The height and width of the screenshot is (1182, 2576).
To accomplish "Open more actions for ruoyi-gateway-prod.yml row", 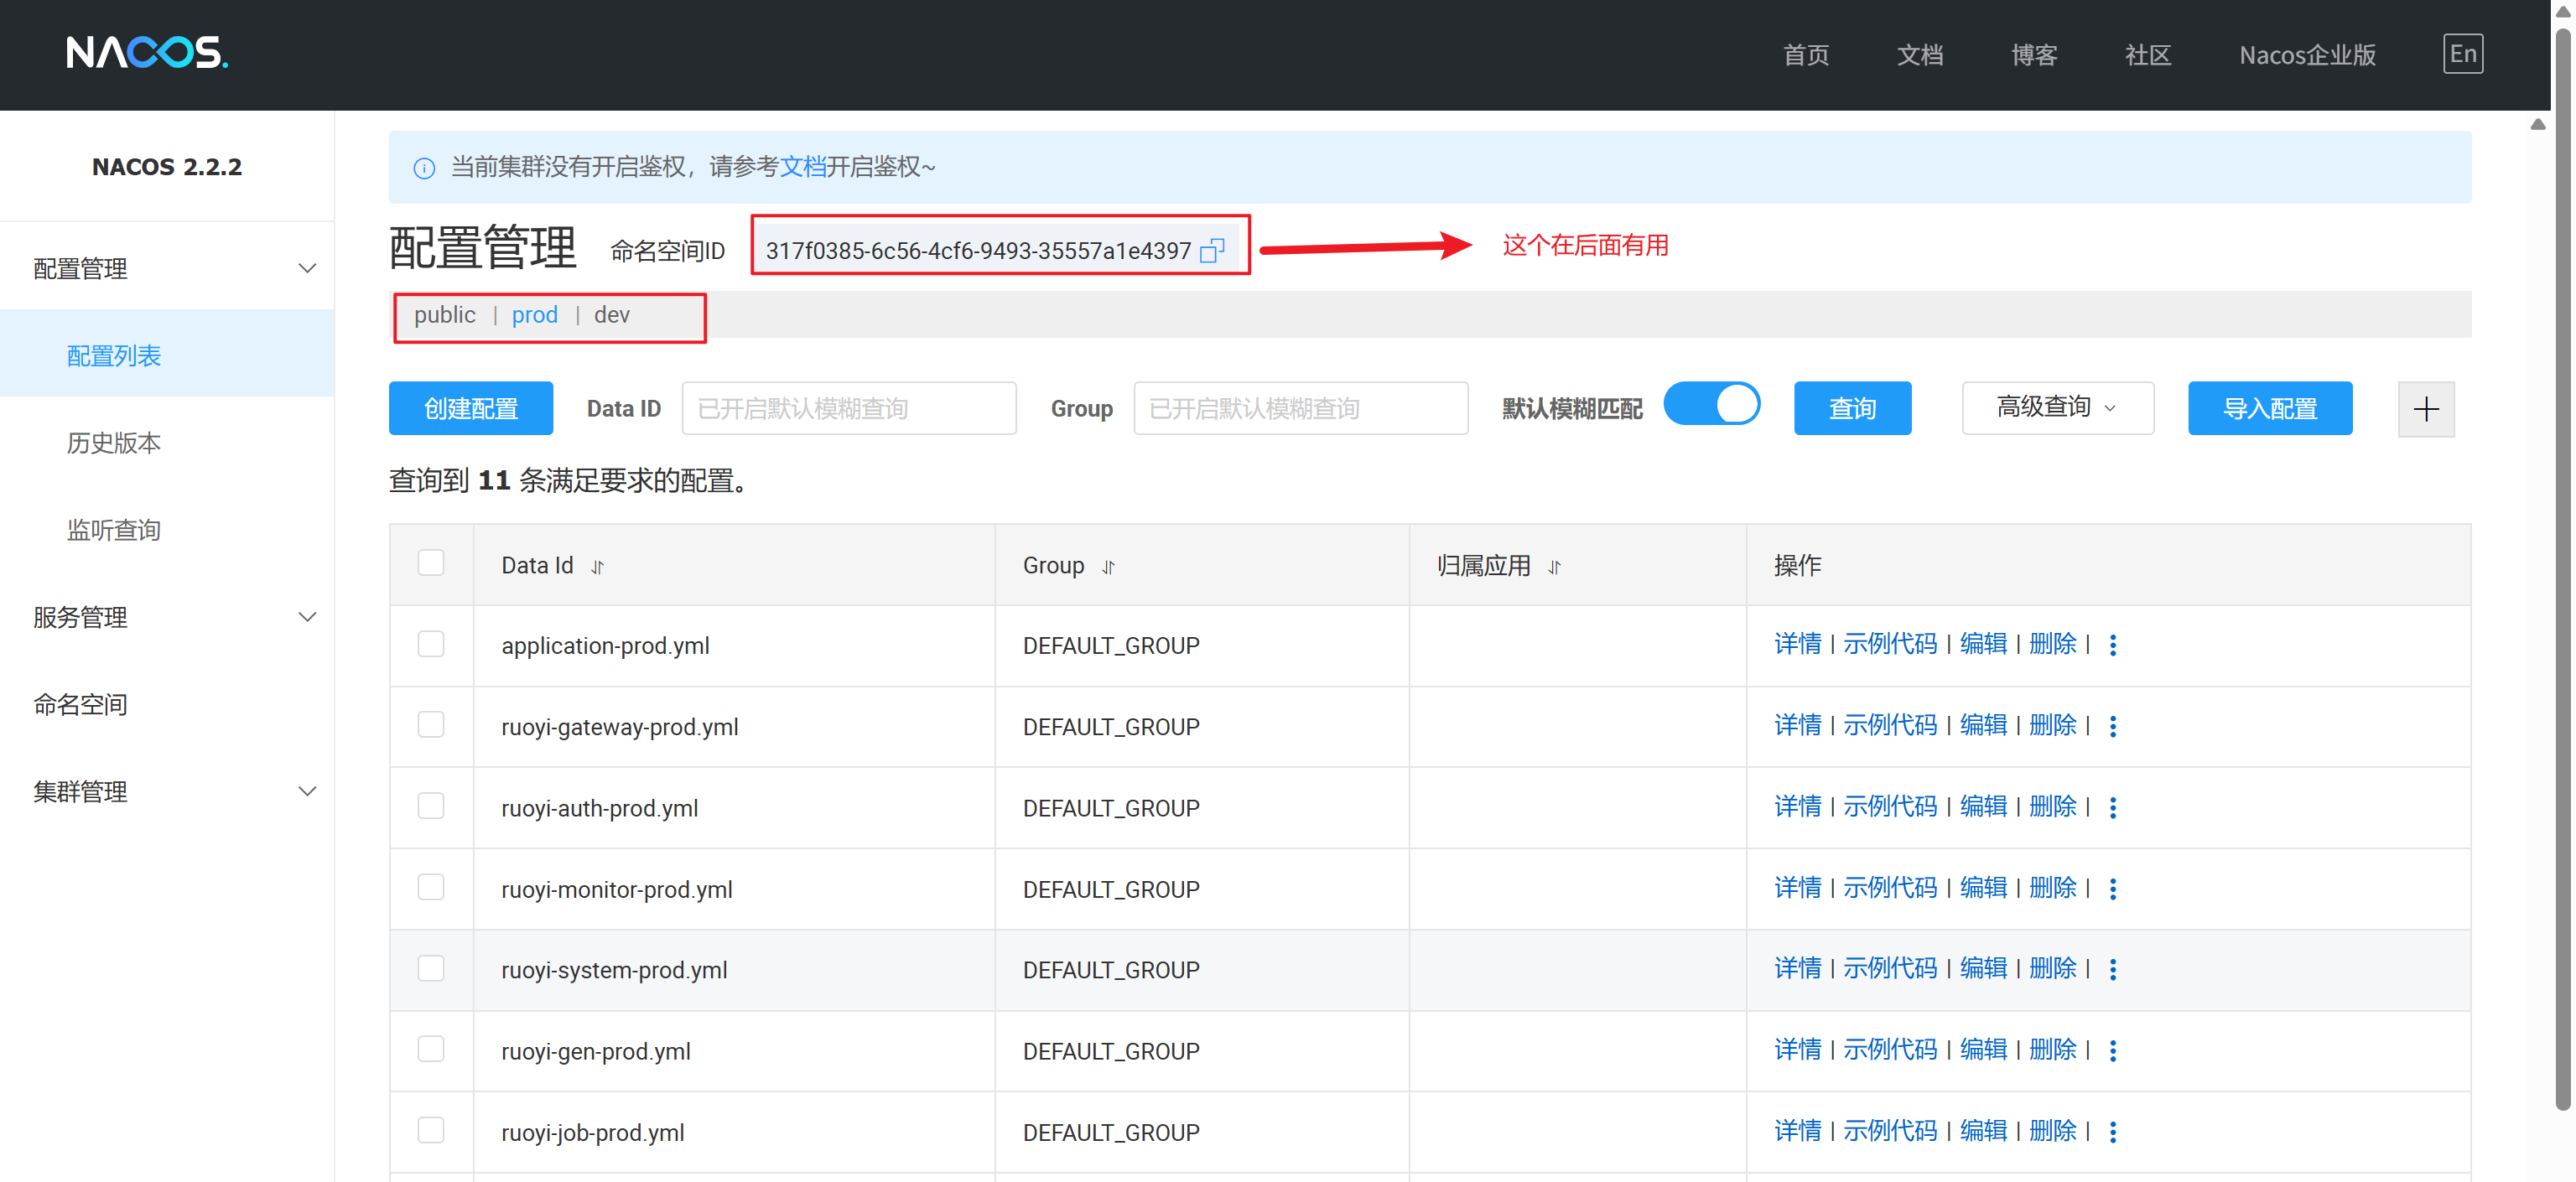I will pos(2112,726).
